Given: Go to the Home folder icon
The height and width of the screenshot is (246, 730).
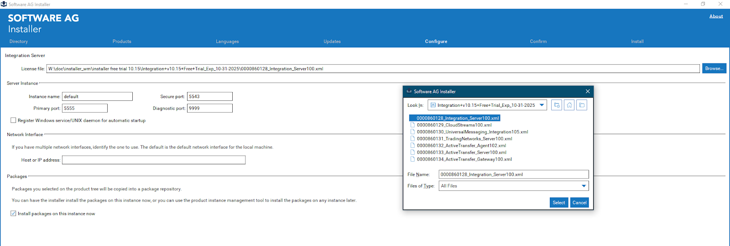Looking at the screenshot, I should click(x=569, y=105).
